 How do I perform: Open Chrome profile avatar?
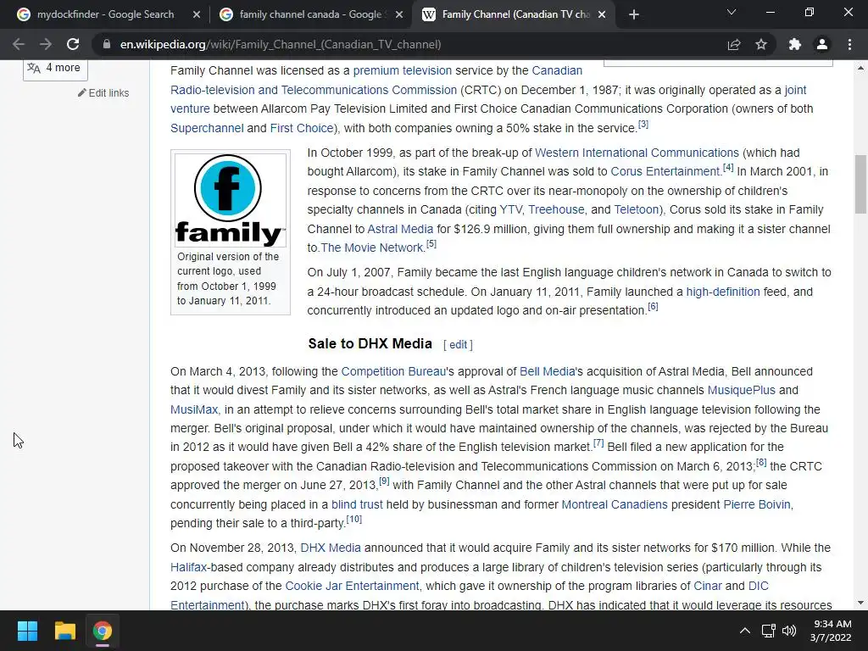[x=822, y=44]
